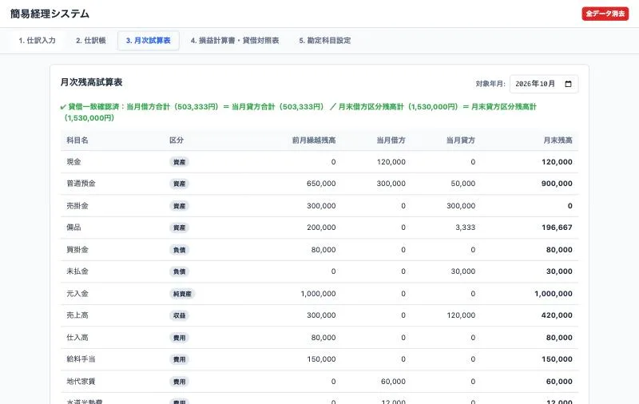Viewport: 639px width, 404px height.
Task: Select the 売掛金 account name
Action: click(x=77, y=206)
